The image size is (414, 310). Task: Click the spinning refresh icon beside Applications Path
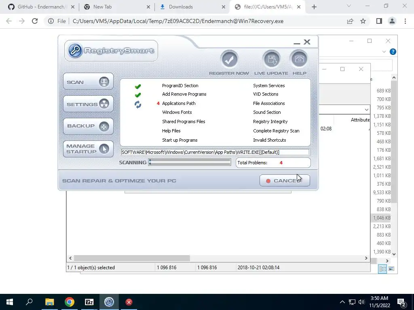[137, 105]
